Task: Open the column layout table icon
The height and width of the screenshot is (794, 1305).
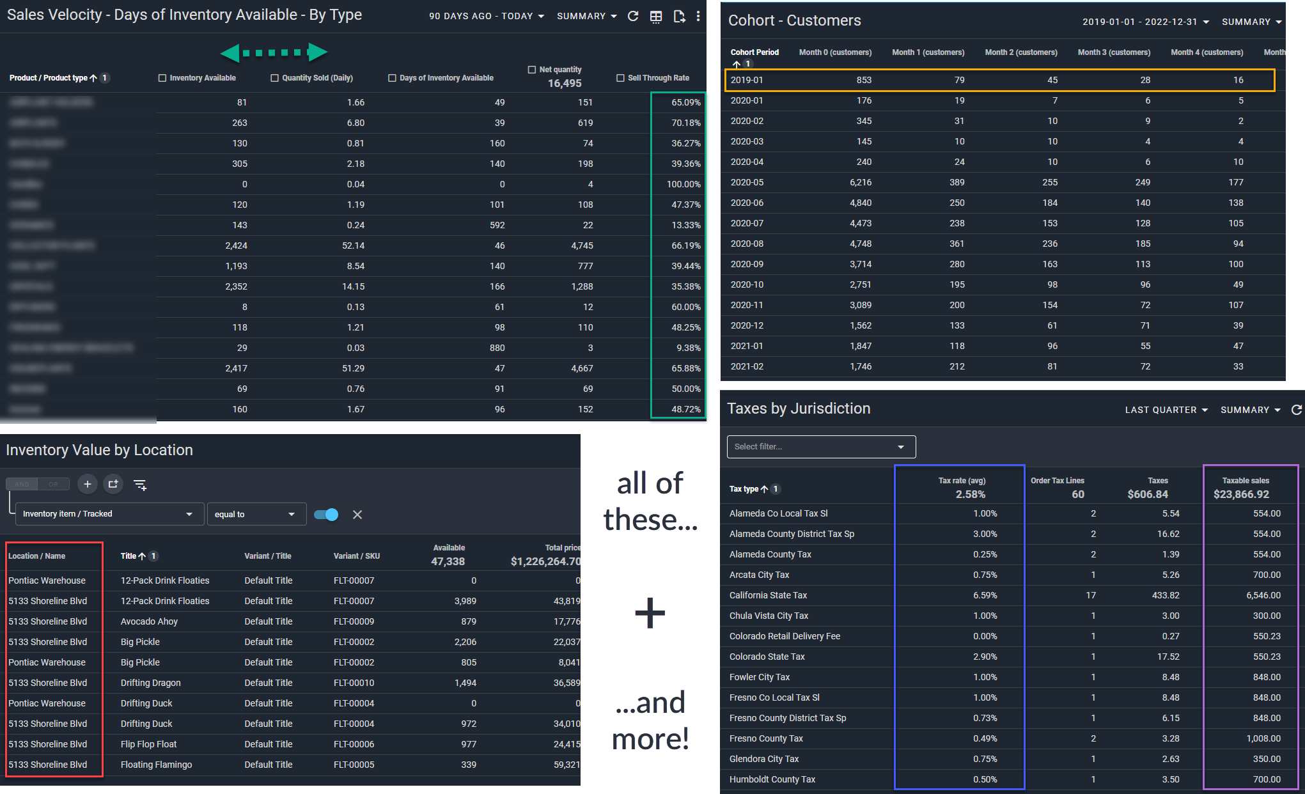Action: [x=656, y=17]
